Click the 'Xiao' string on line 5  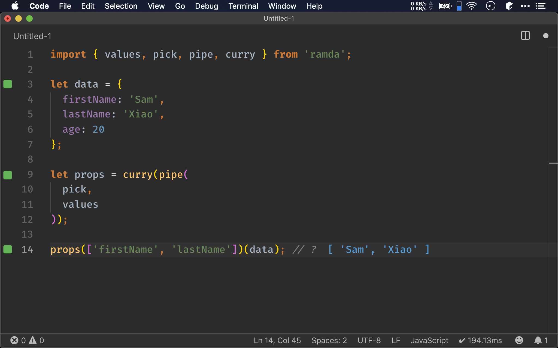[x=141, y=114]
